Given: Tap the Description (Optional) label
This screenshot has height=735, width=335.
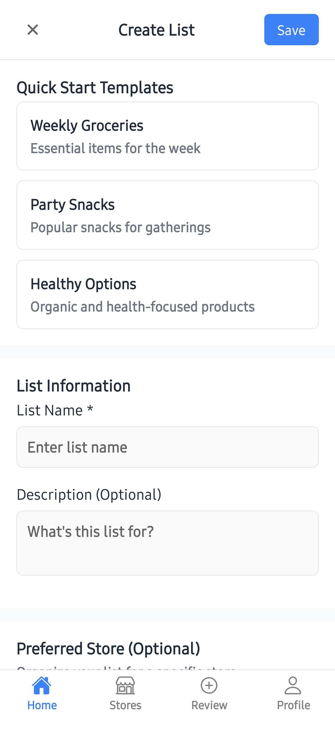Looking at the screenshot, I should coord(89,494).
